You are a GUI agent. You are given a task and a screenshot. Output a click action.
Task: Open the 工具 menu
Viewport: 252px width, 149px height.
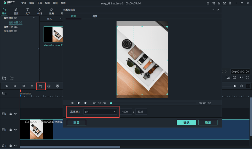39,3
